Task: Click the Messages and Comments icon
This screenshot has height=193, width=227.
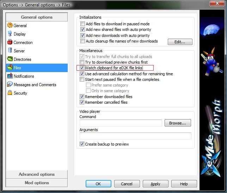Action: [x=10, y=84]
